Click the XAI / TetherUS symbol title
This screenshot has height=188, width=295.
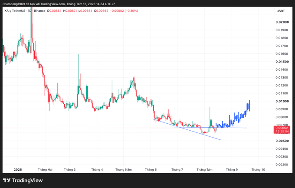(15, 11)
